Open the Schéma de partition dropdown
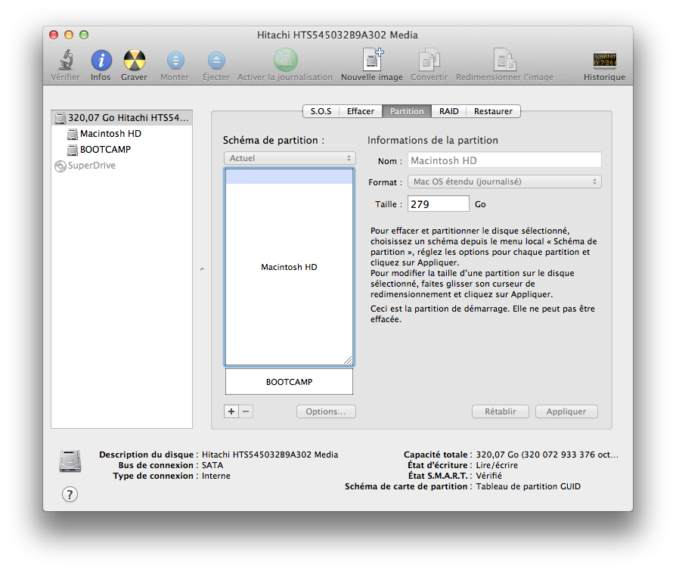Image resolution: width=676 pixels, height=571 pixels. (290, 158)
